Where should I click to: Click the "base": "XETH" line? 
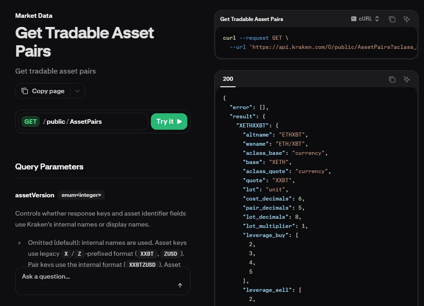click(x=267, y=162)
